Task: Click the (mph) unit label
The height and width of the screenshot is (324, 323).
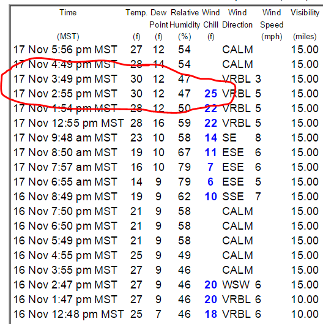Action: [x=272, y=37]
